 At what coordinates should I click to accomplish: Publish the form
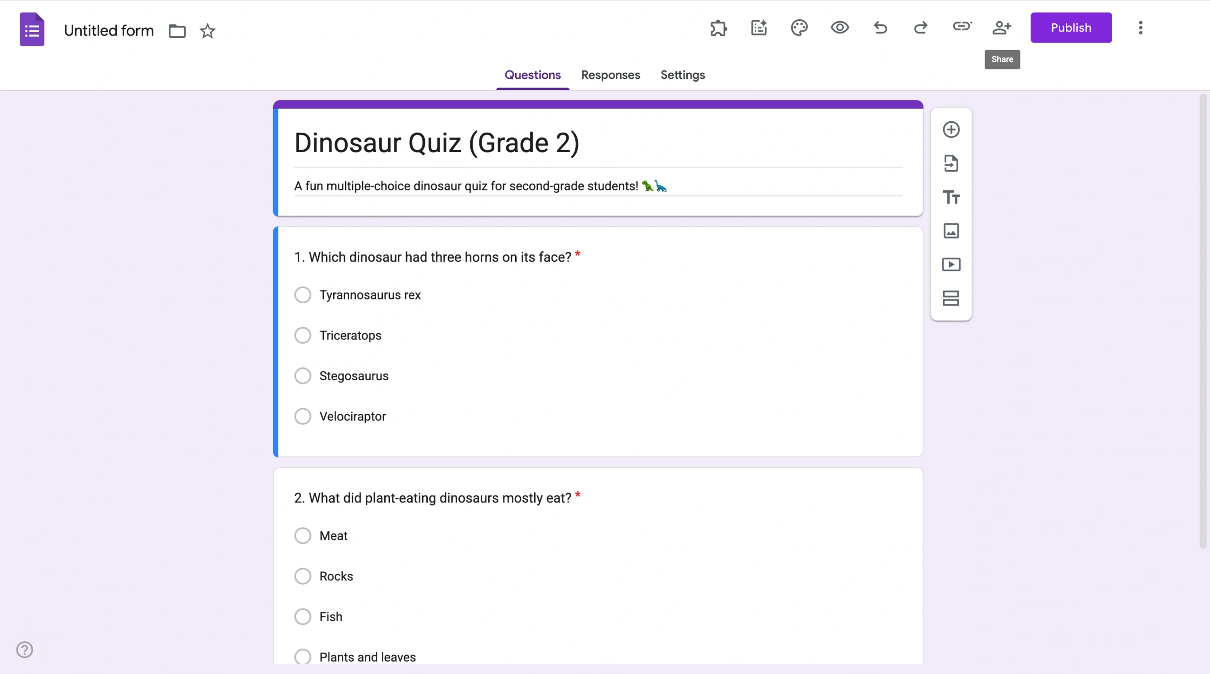(1071, 27)
